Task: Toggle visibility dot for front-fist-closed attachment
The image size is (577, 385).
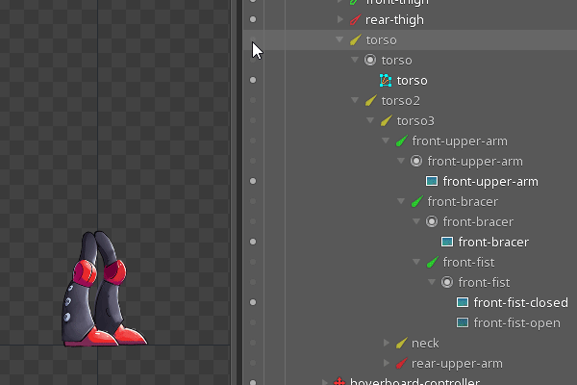Action: 253,302
